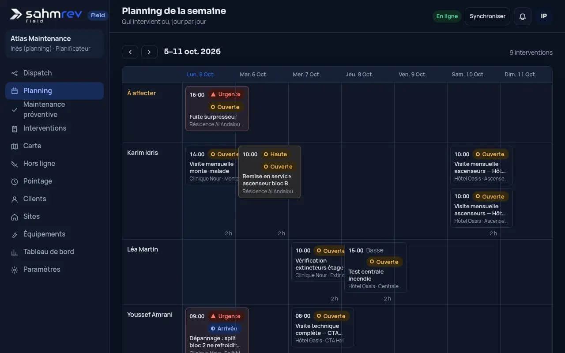Click the Synchroniser button

(x=487, y=16)
